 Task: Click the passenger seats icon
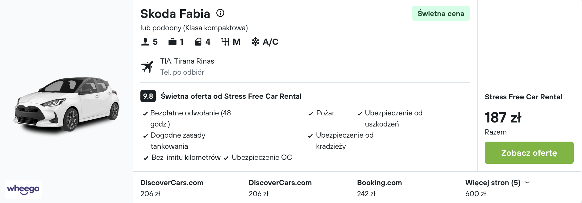[145, 42]
